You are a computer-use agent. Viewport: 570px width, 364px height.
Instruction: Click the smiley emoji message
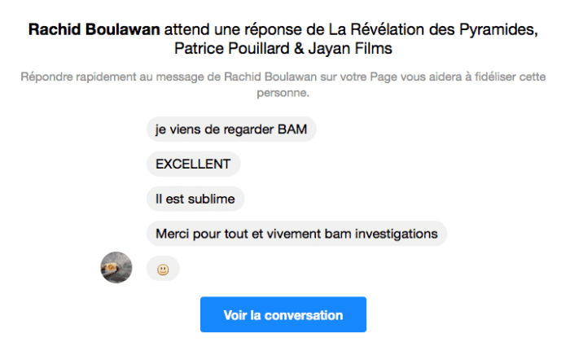[163, 269]
